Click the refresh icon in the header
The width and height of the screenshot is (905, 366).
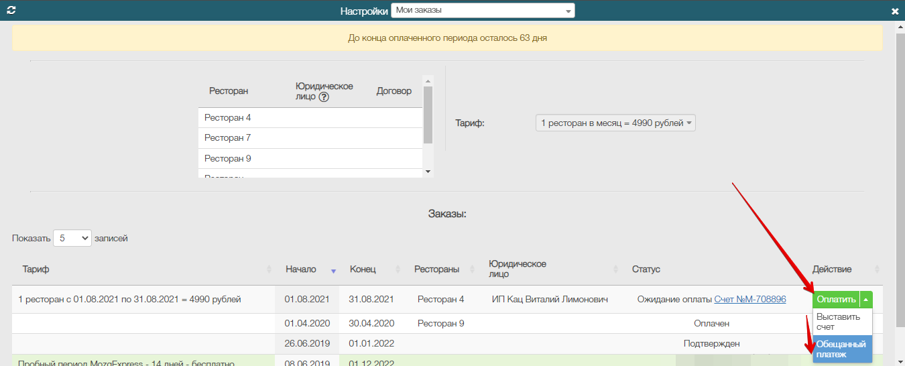pyautogui.click(x=11, y=10)
